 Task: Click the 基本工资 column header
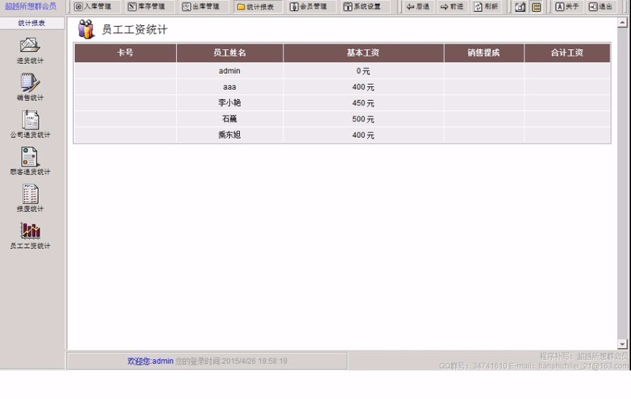[363, 53]
